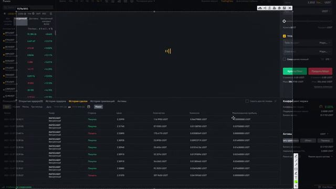Tick the hide other pairs checkbox
This screenshot has height=189, width=336.
(x=247, y=101)
